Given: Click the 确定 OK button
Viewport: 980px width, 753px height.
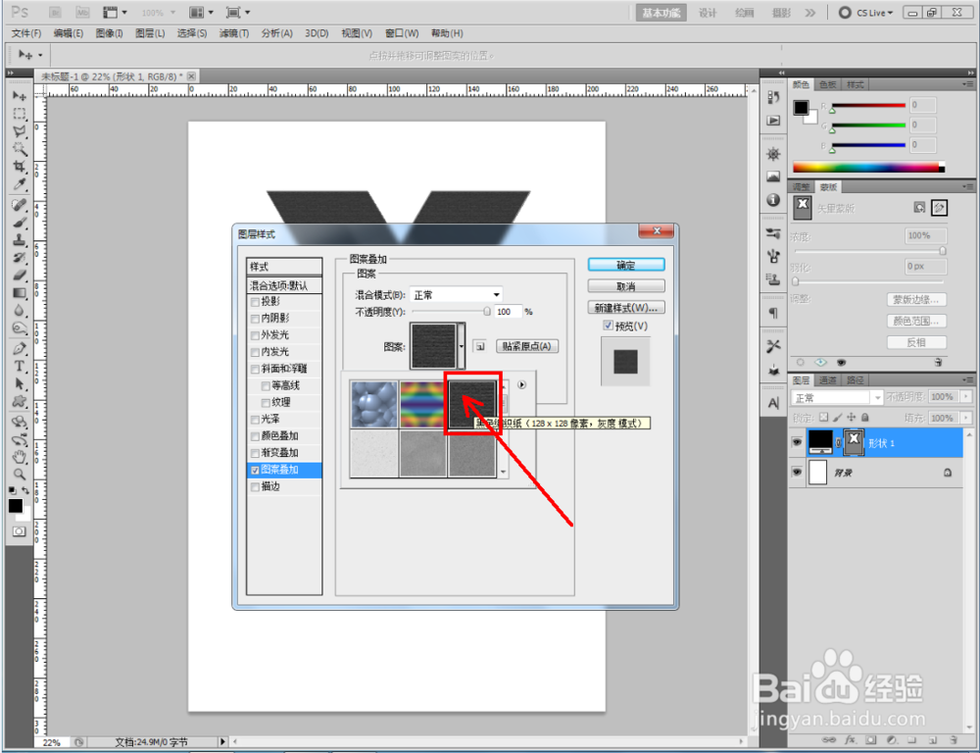Looking at the screenshot, I should click(625, 265).
